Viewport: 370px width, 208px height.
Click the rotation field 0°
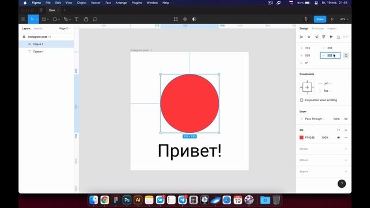click(x=309, y=63)
